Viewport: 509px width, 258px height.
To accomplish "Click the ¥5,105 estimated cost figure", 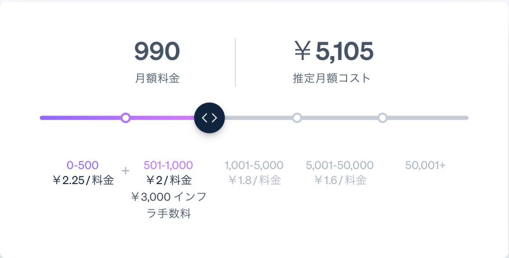I will tap(334, 52).
